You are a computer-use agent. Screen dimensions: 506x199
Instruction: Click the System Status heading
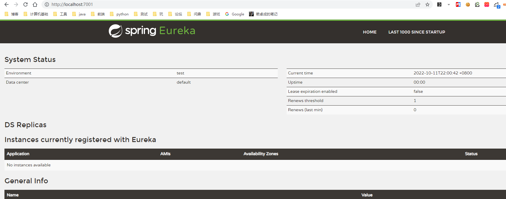30,60
